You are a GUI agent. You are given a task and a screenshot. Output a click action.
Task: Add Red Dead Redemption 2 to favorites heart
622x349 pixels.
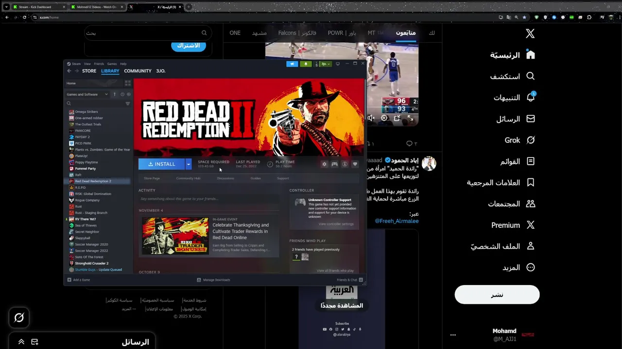355,164
